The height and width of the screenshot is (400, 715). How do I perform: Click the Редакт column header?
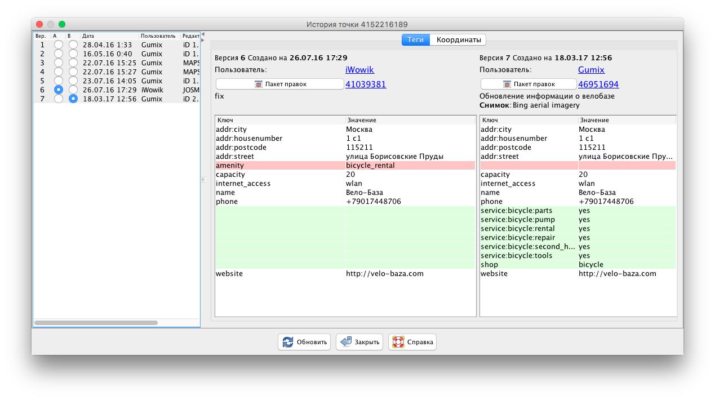click(x=190, y=36)
